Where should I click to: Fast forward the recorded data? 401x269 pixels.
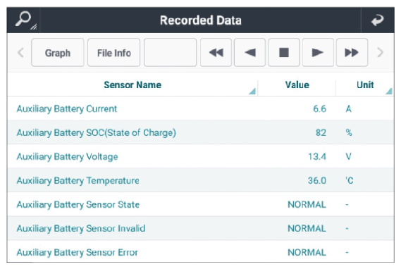pyautogui.click(x=352, y=53)
